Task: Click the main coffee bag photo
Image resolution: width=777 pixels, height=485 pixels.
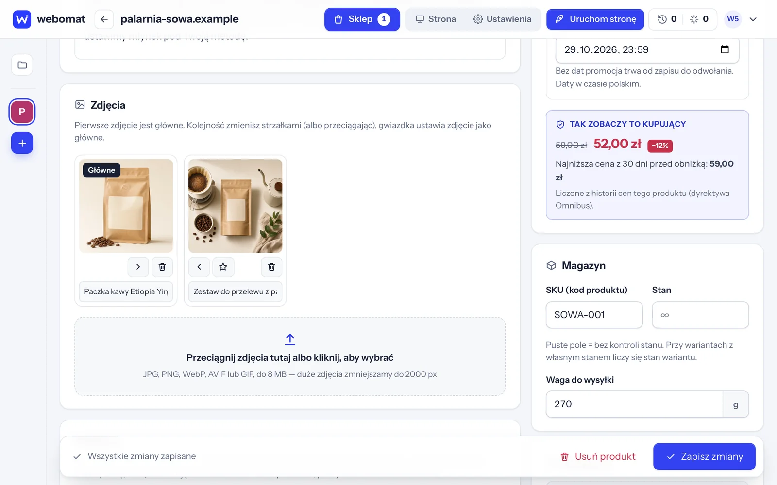Action: point(126,206)
